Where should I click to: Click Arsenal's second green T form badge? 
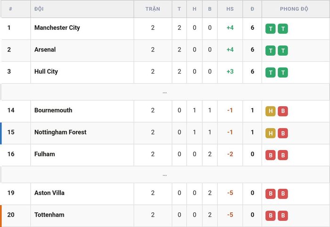(x=283, y=50)
